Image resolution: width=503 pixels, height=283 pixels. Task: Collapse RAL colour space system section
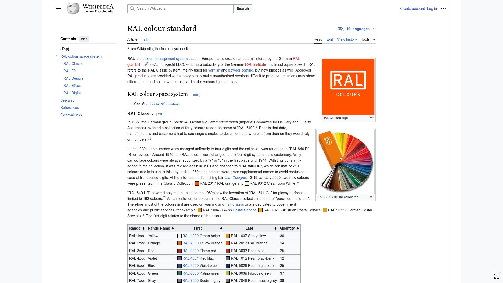(x=57, y=56)
